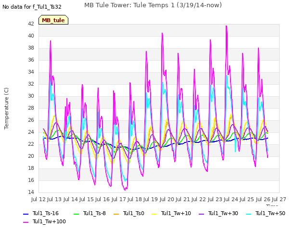The width and height of the screenshot is (308, 231).
Task: Click the magenta Tul1_Tw+100 legend color swatch
Action: pos(26,222)
